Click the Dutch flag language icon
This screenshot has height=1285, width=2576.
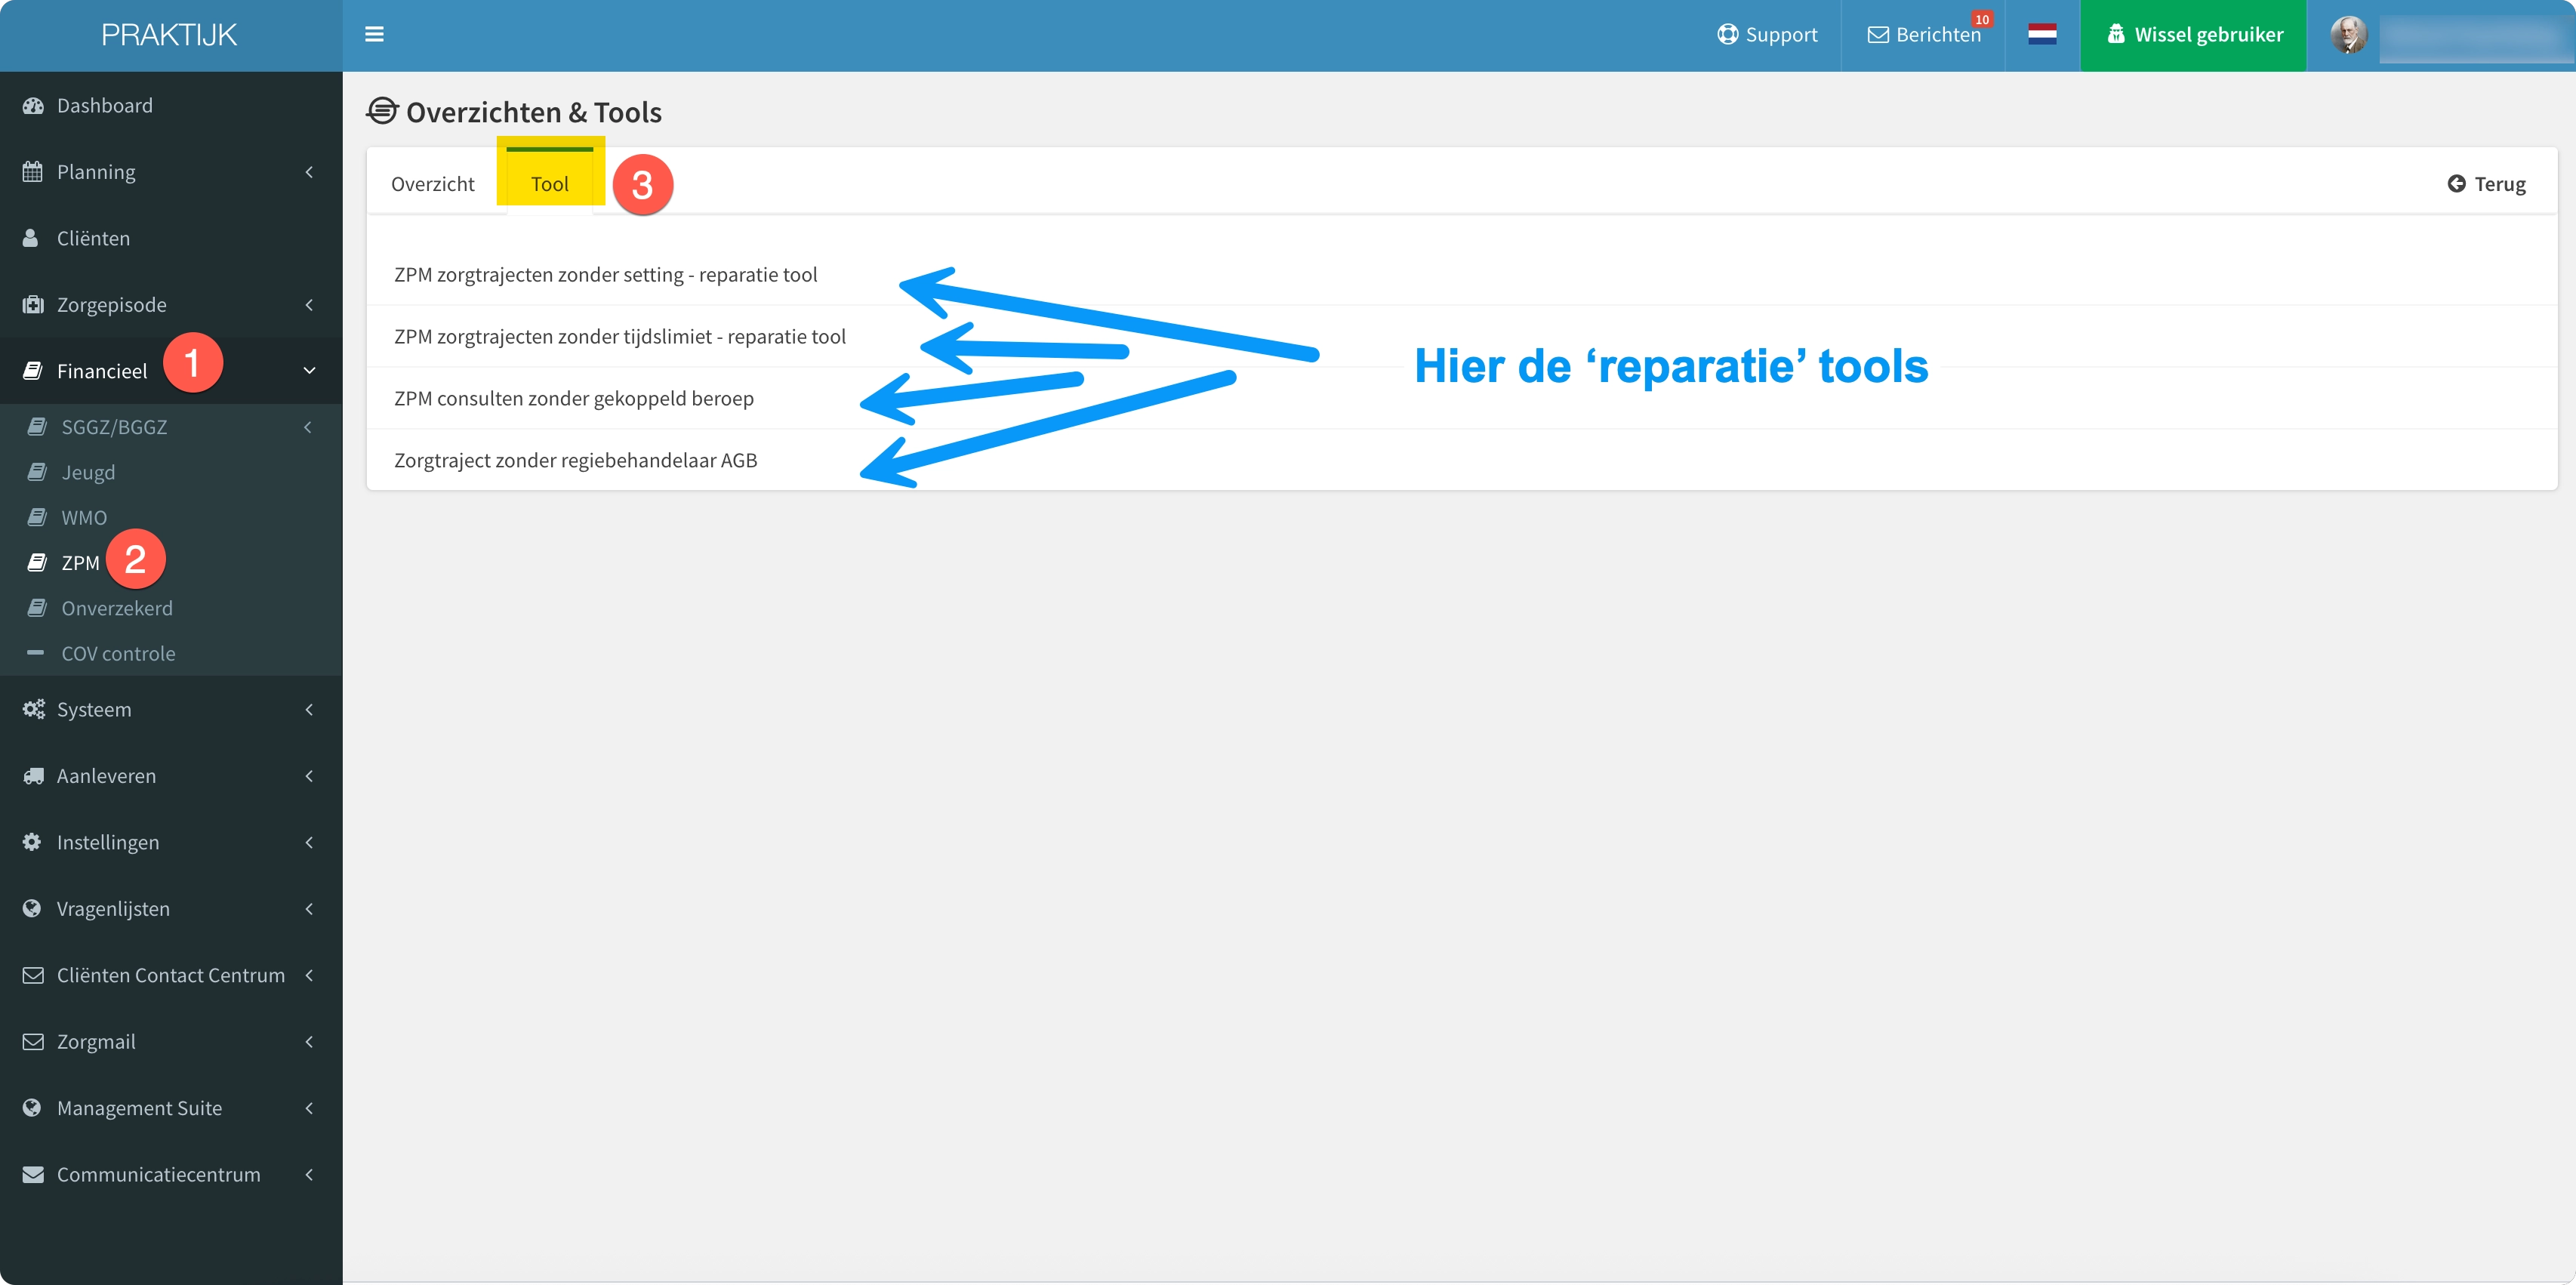[x=2042, y=35]
